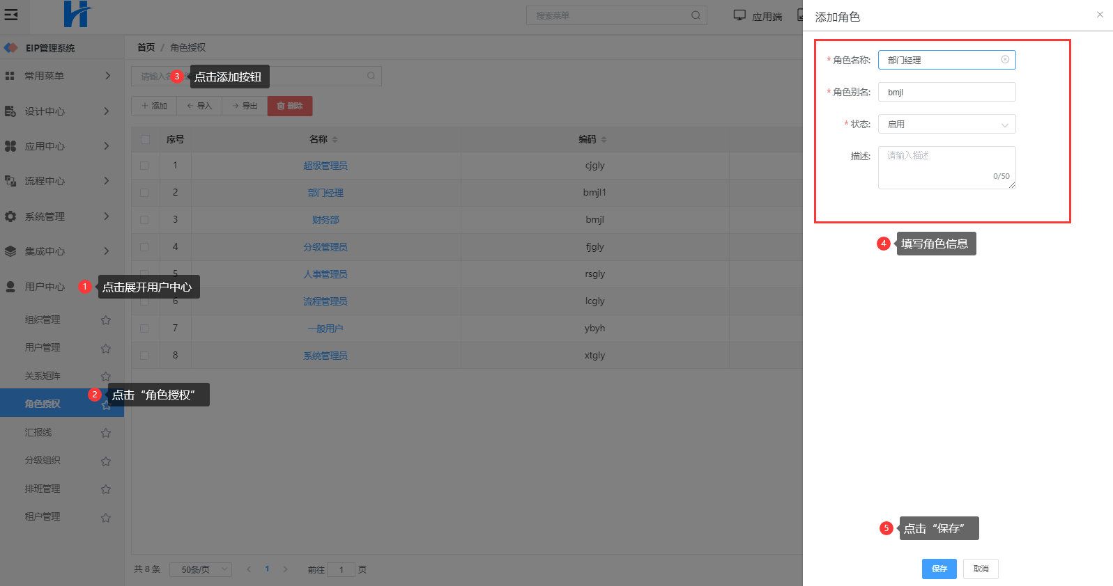Check the box for row 超级管理员

click(x=144, y=166)
